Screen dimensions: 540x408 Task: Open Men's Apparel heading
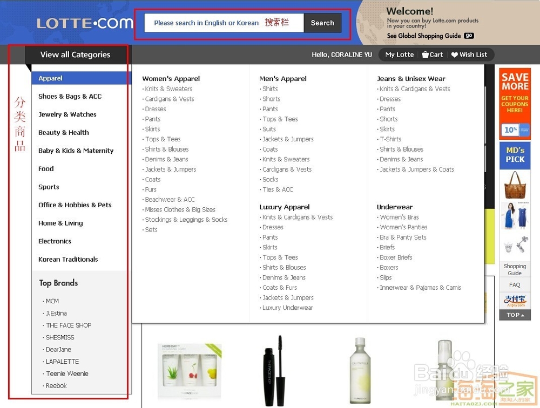tap(283, 78)
